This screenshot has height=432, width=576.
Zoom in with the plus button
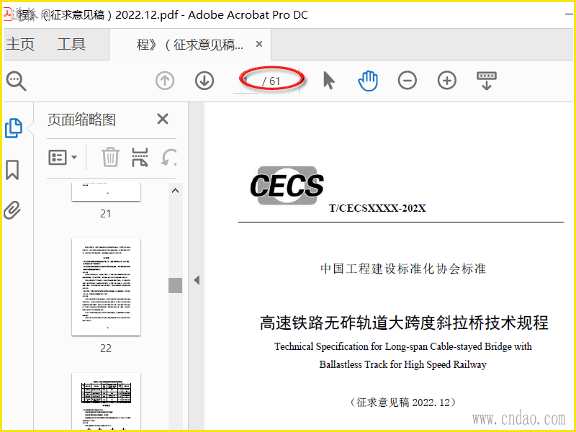[446, 81]
